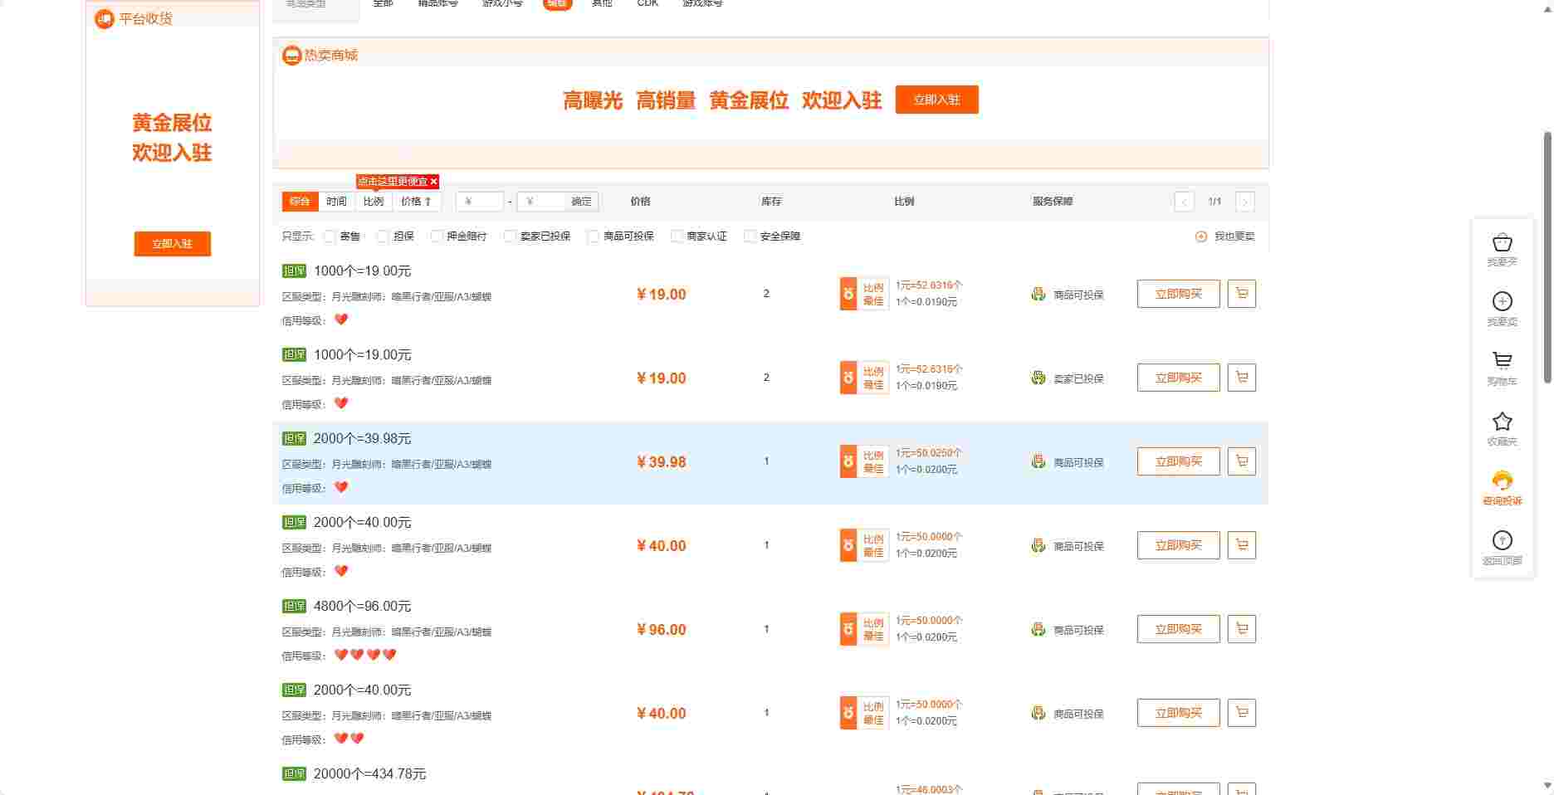Buy first 1000个=19.00元 listing now
The width and height of the screenshot is (1554, 795).
coord(1178,294)
